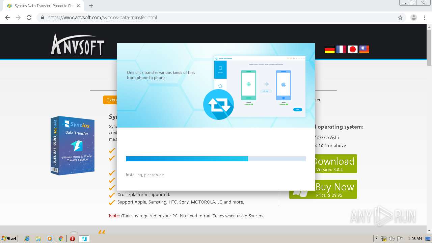Click the green Download button

pyautogui.click(x=336, y=164)
